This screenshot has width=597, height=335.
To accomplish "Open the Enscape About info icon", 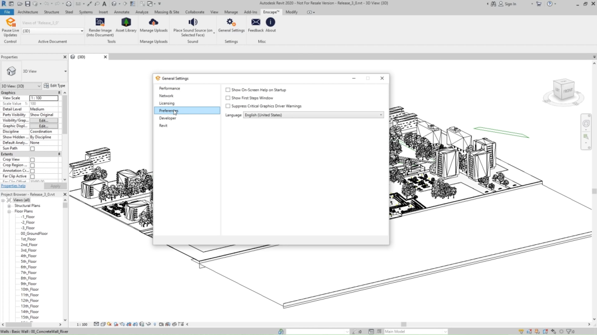I will click(271, 23).
